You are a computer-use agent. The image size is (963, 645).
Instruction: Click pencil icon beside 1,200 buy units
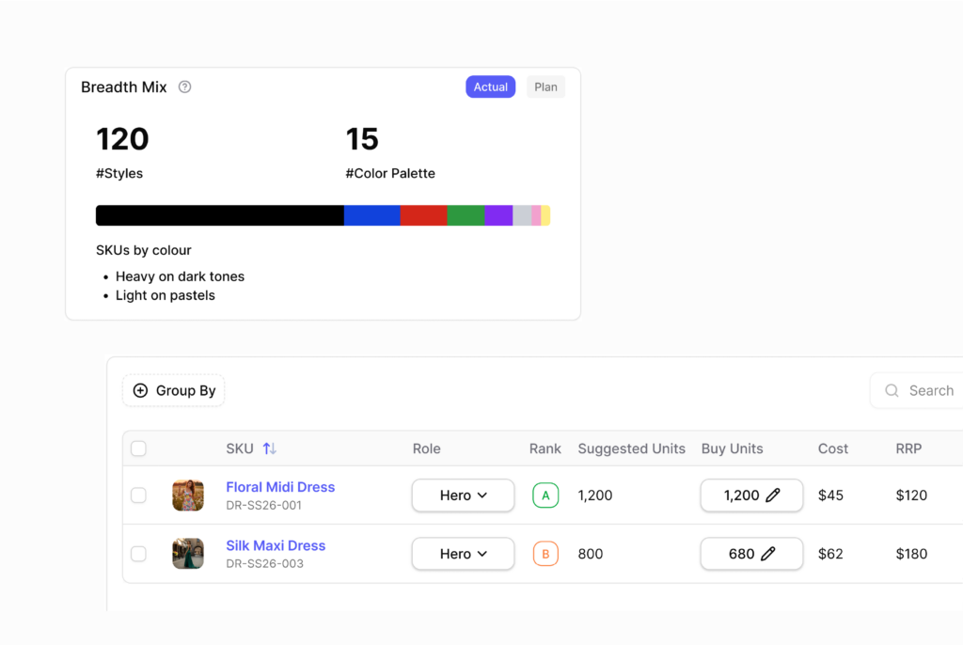[773, 496]
